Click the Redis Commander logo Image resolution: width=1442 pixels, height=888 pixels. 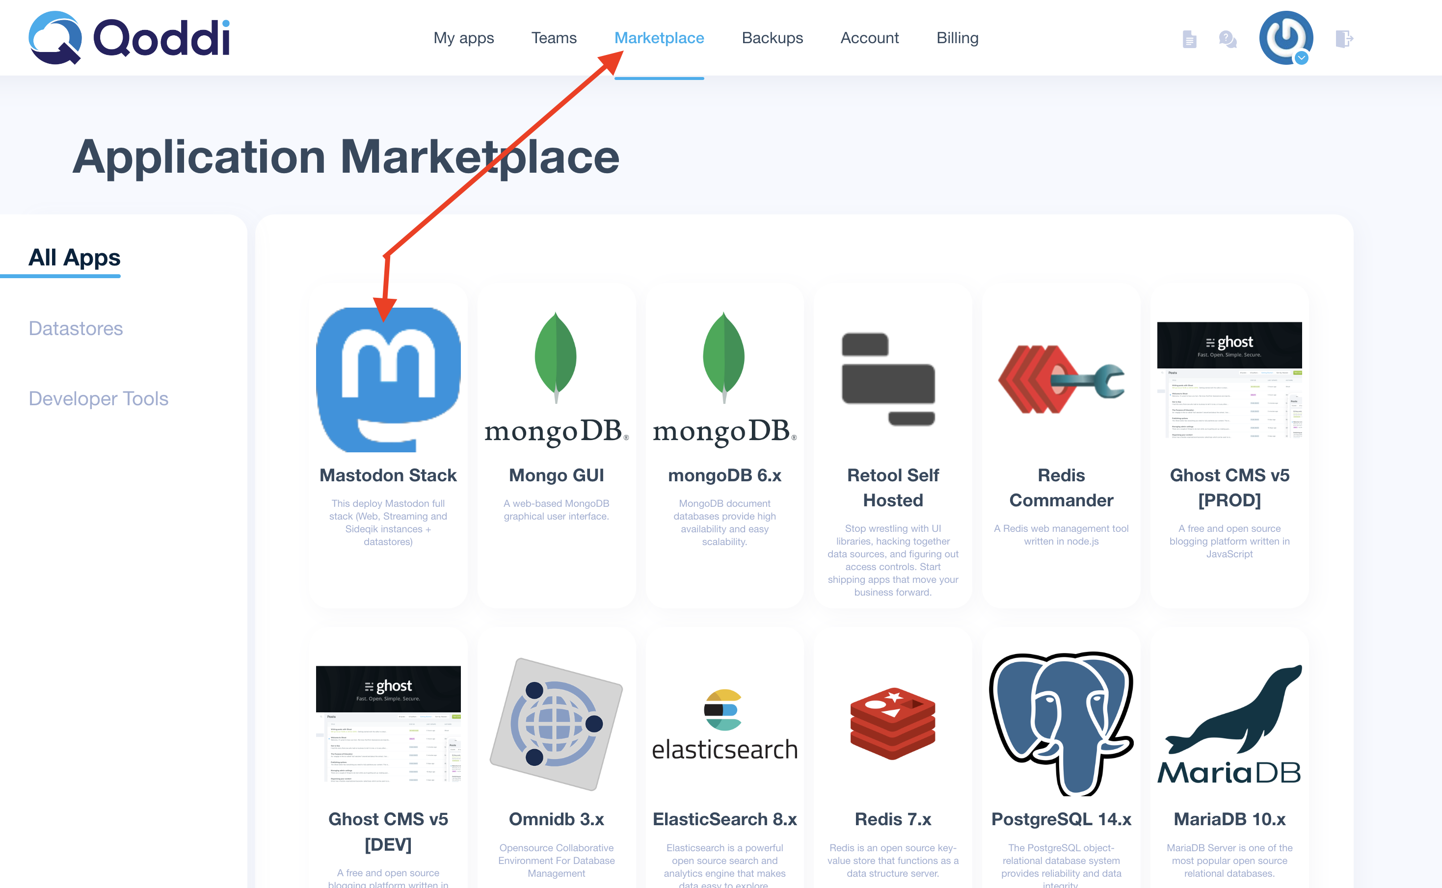pyautogui.click(x=1061, y=379)
